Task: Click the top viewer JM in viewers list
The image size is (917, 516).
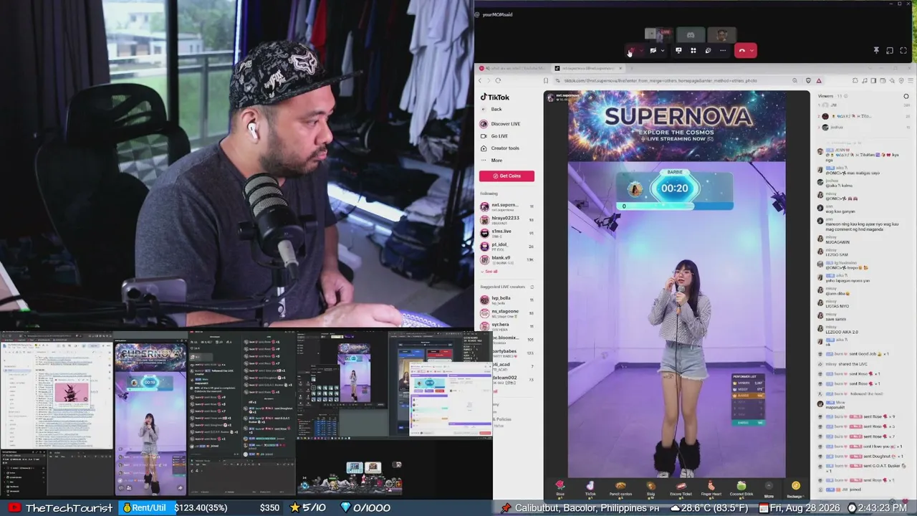Action: [863, 105]
